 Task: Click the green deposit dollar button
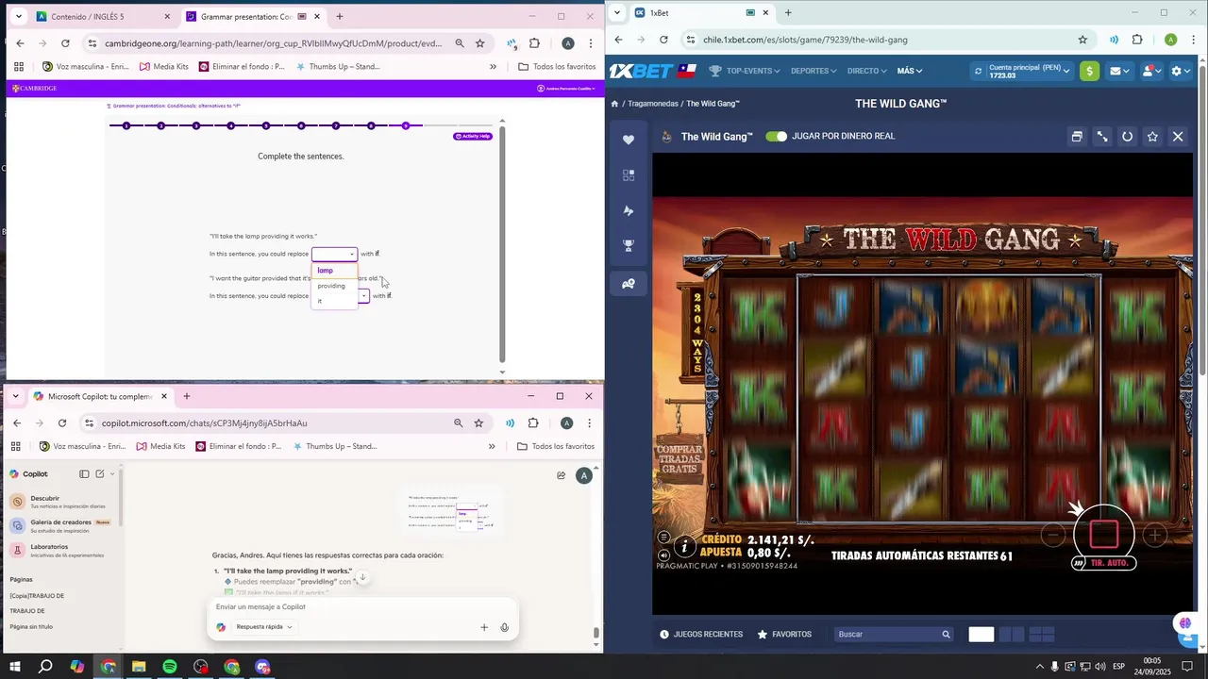pos(1090,71)
